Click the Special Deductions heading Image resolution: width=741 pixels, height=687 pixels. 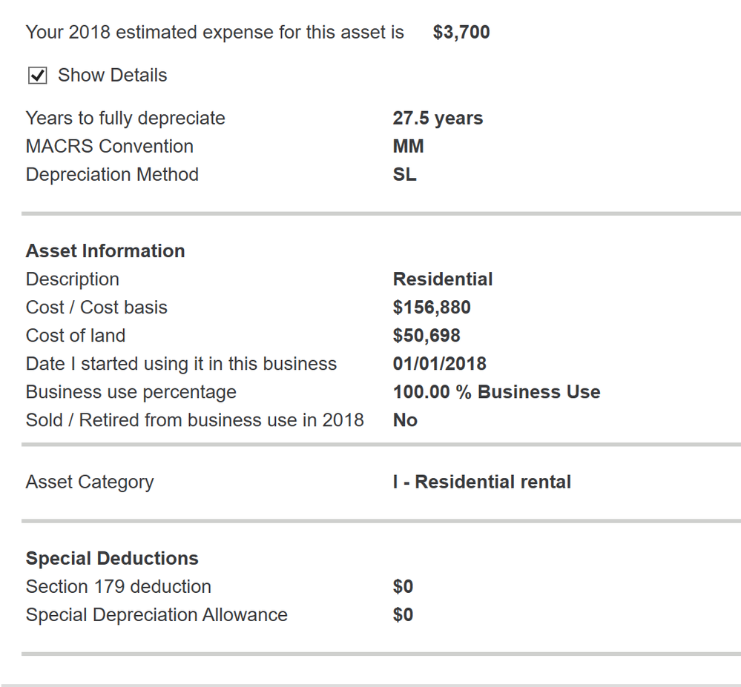112,559
